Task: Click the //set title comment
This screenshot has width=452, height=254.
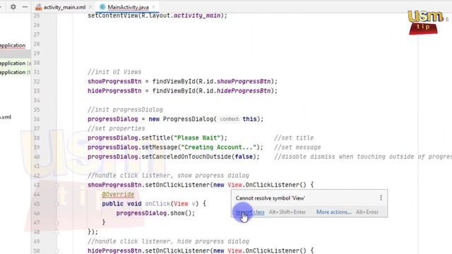Action: [294, 138]
